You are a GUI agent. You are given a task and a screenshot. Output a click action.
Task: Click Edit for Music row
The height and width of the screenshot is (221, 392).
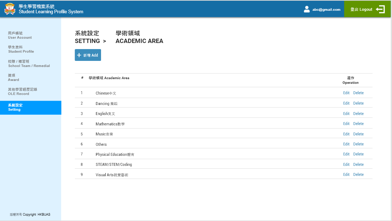pos(346,134)
